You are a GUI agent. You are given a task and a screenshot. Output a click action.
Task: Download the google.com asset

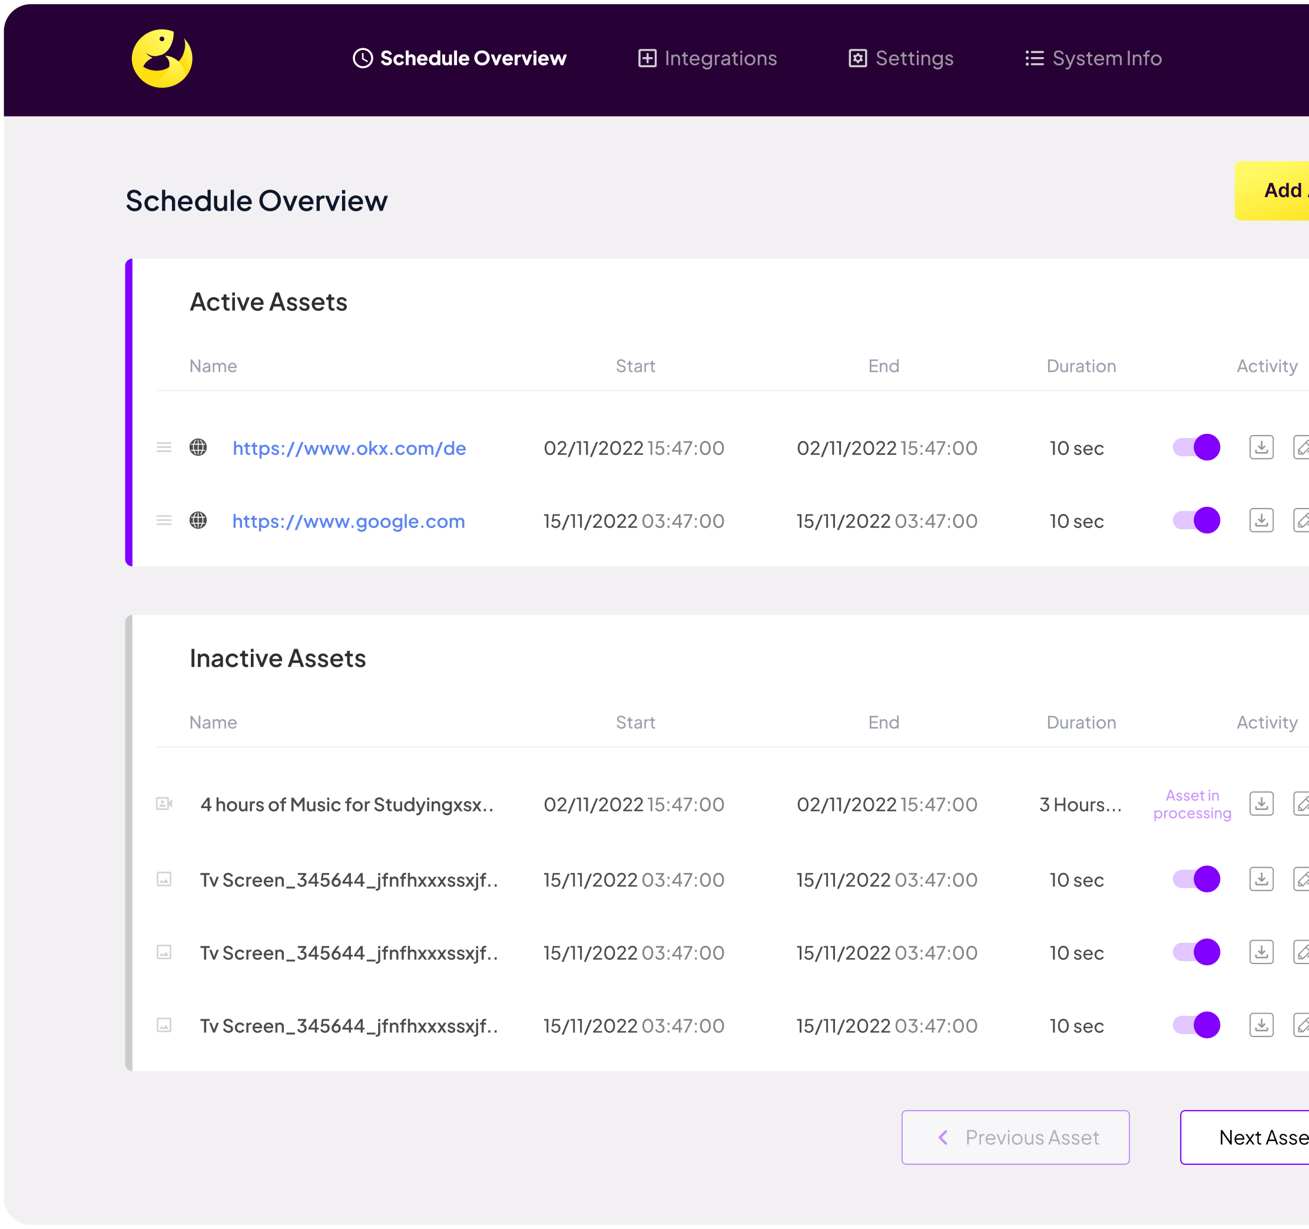(1261, 521)
